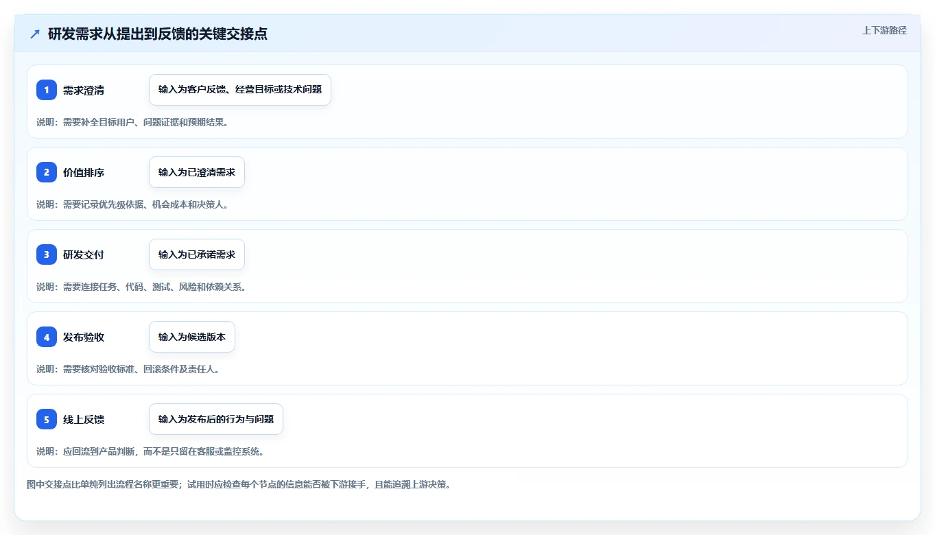The height and width of the screenshot is (535, 935).
Task: Click the 线上反馈 step title
Action: tap(84, 419)
